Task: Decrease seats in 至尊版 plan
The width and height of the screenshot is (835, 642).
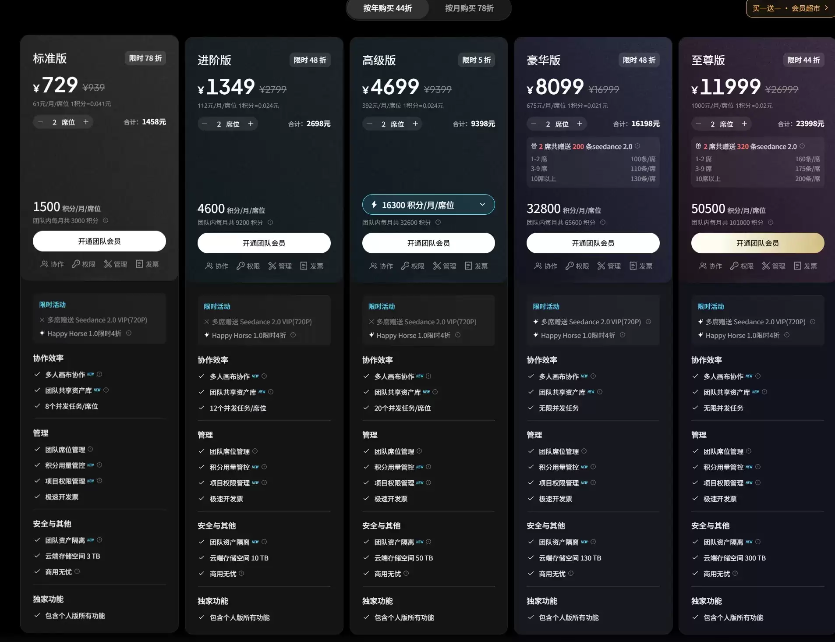Action: pos(698,124)
